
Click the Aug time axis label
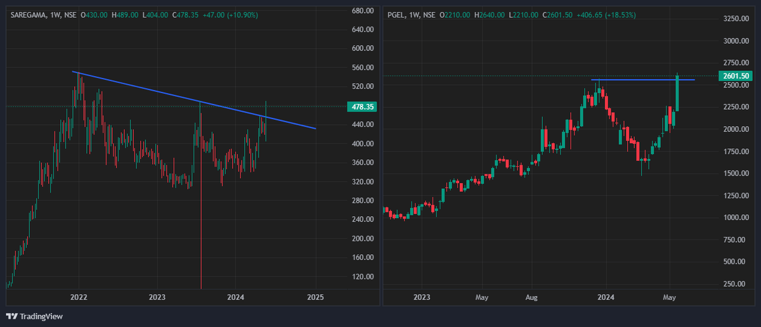coord(533,297)
